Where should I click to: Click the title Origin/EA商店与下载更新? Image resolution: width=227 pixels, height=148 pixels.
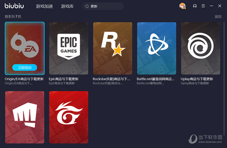[x=24, y=79]
